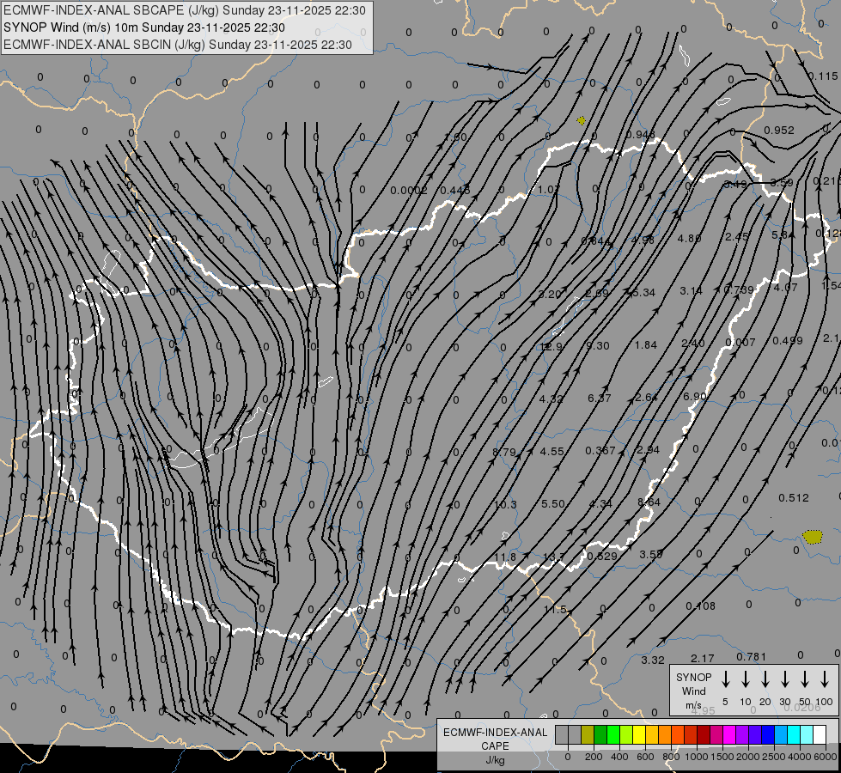Pick the olive swatch in CAPE legend

pos(588,734)
